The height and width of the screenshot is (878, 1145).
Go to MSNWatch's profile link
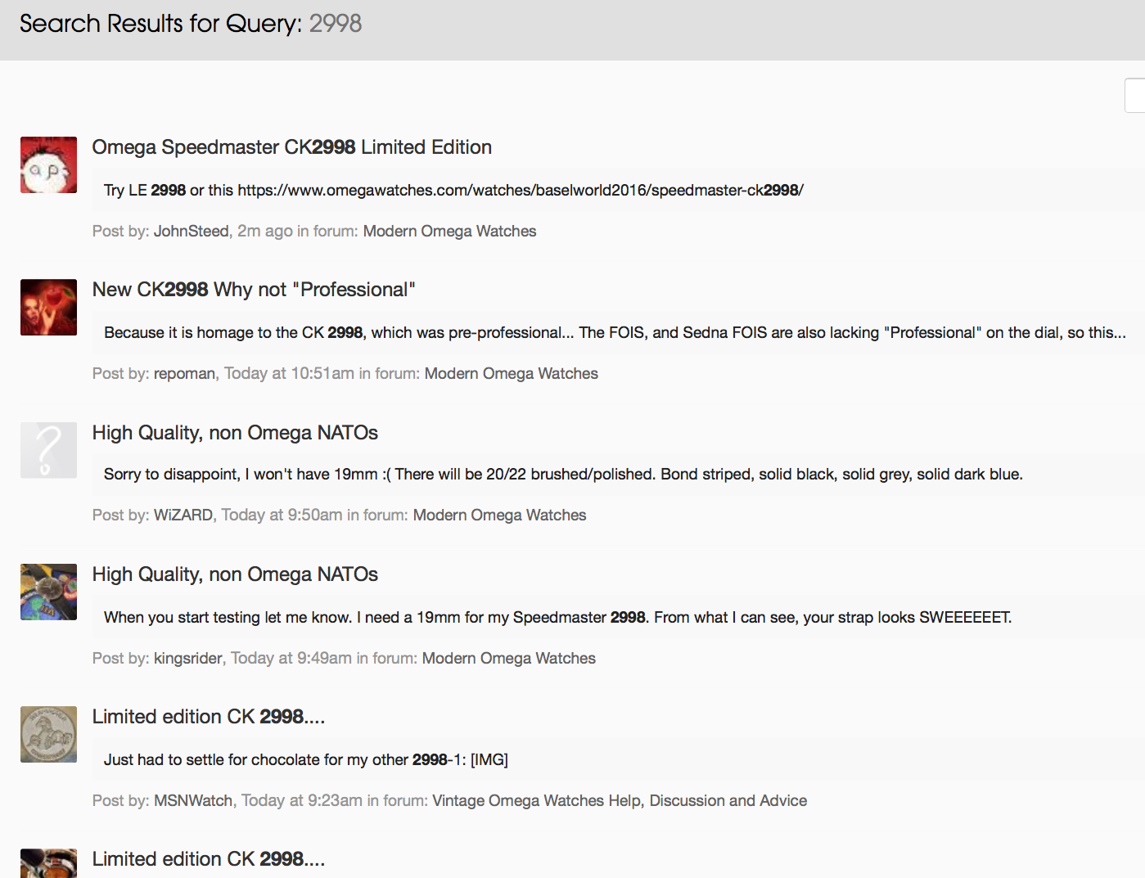pos(193,801)
